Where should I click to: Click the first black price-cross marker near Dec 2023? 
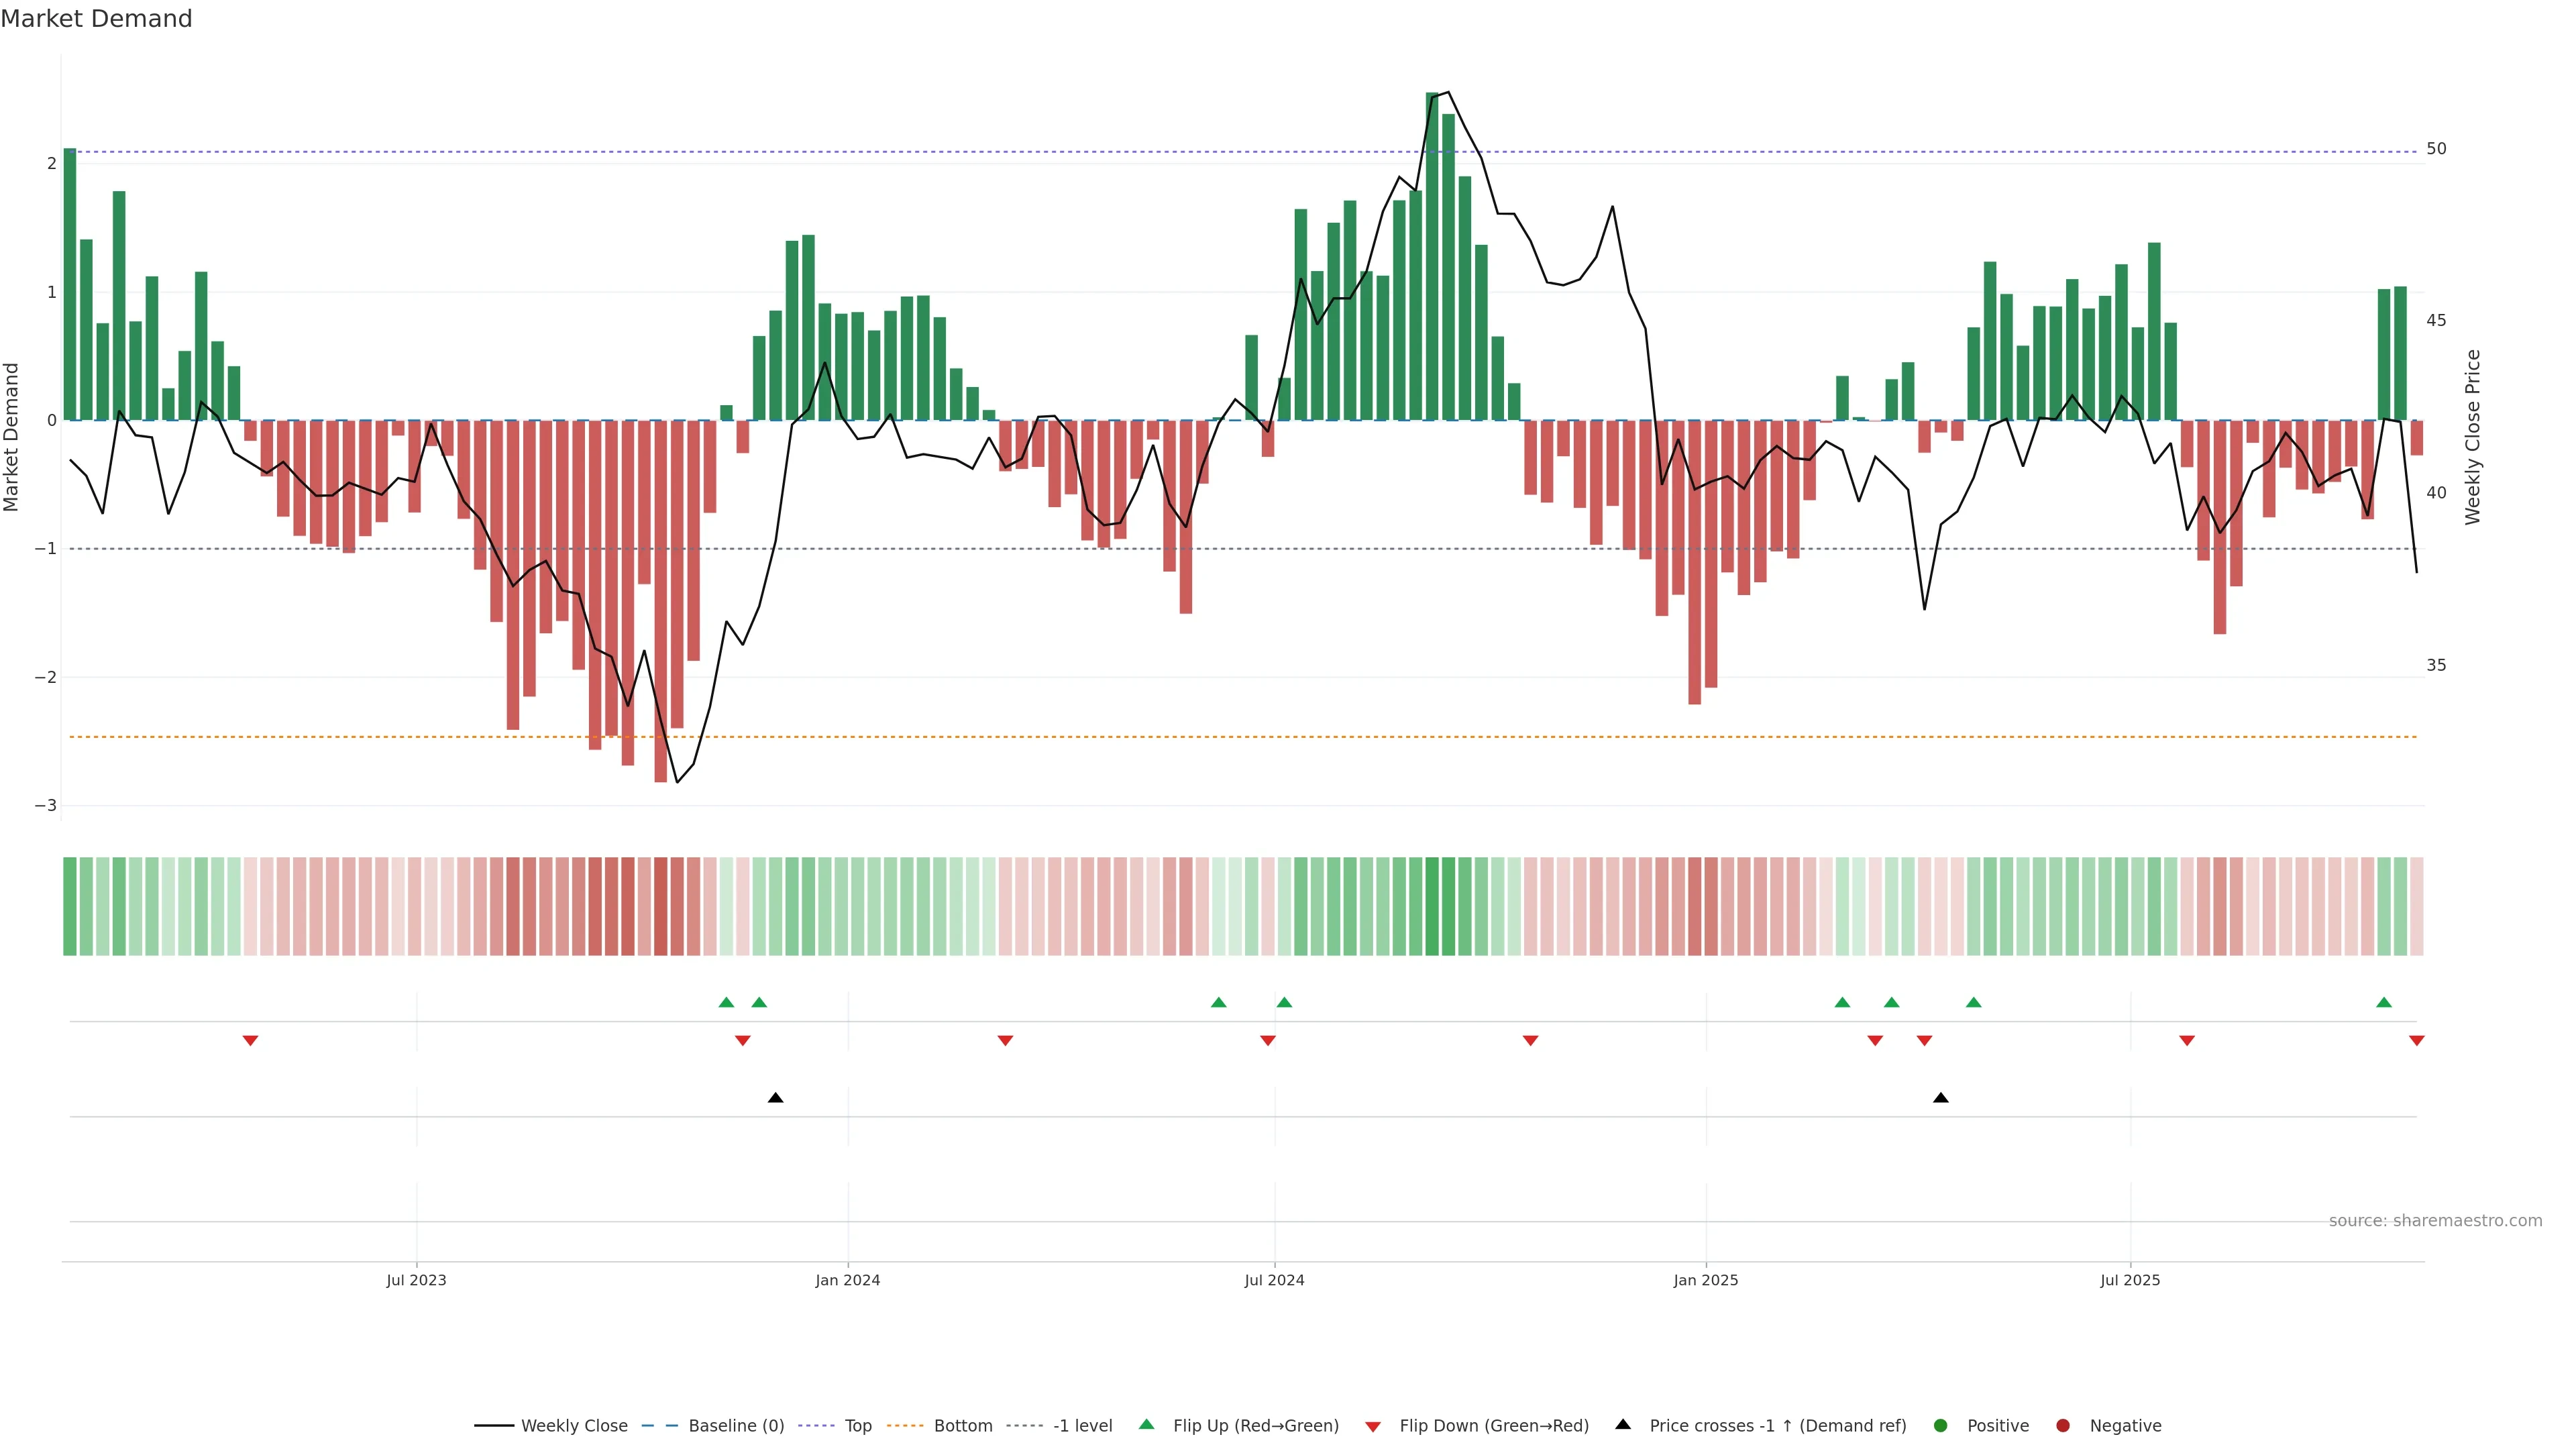[x=775, y=1098]
